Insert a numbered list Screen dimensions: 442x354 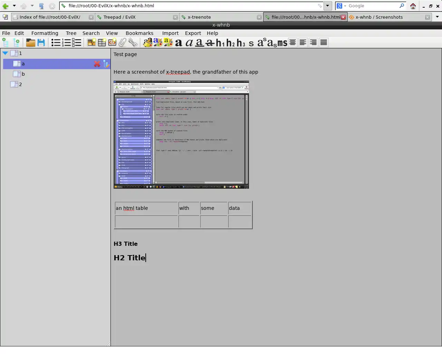66,43
